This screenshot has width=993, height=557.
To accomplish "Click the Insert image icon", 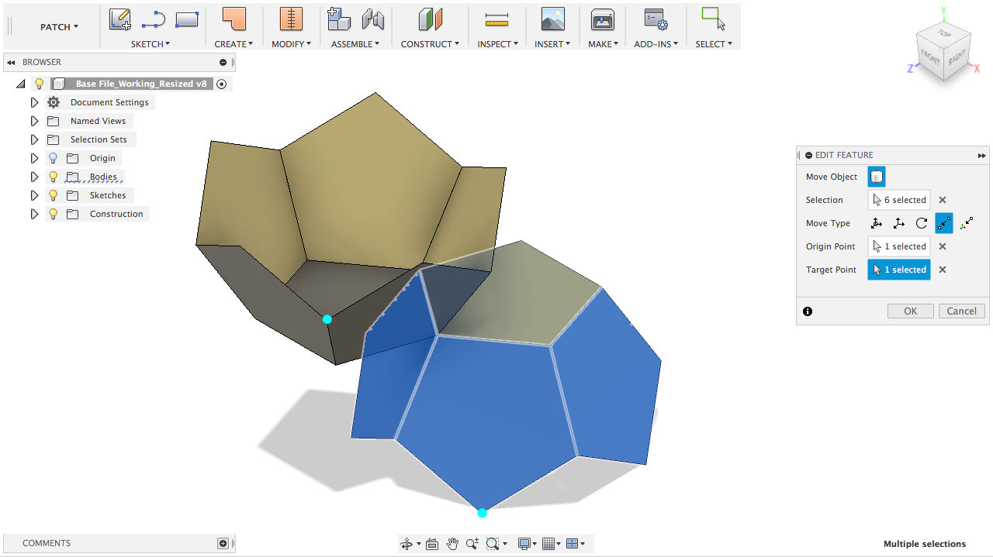I will pyautogui.click(x=552, y=19).
